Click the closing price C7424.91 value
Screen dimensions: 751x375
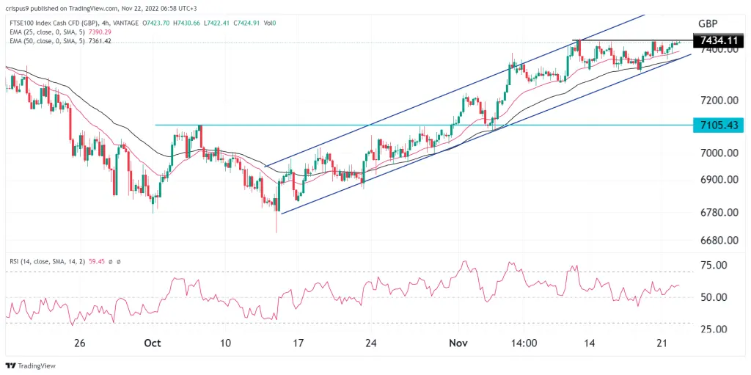247,23
